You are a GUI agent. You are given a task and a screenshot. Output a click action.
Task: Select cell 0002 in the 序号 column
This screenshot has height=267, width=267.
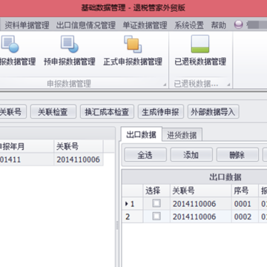pos(245,217)
